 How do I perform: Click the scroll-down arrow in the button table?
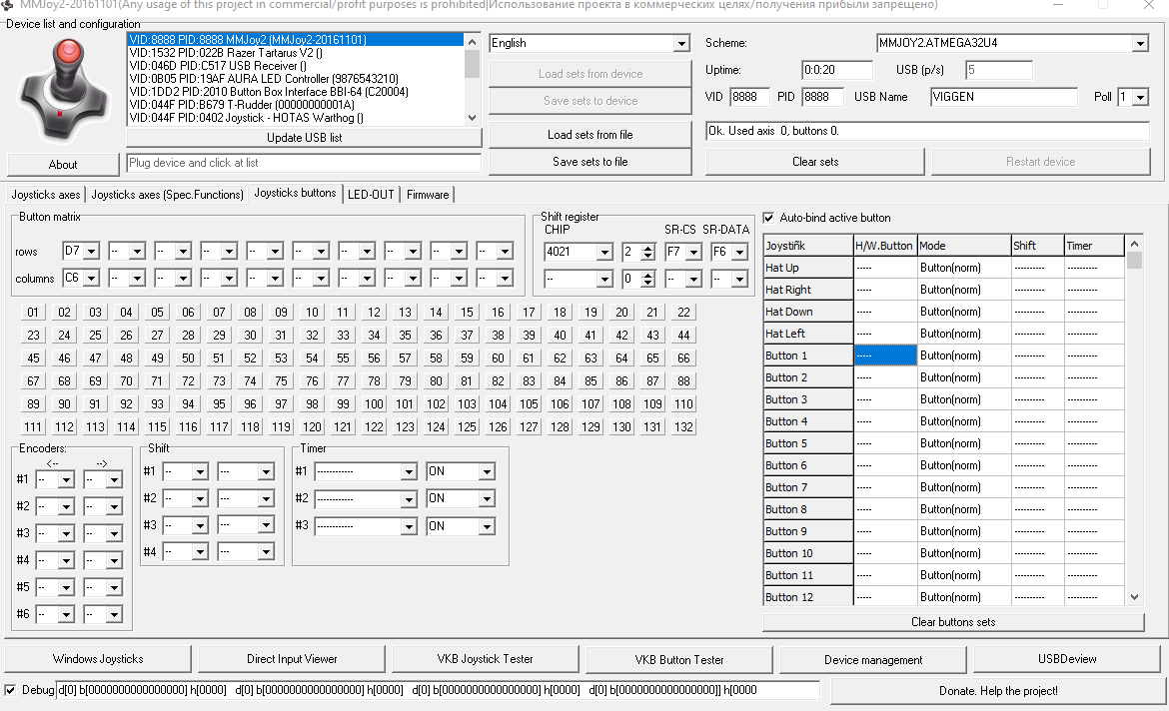[1134, 597]
